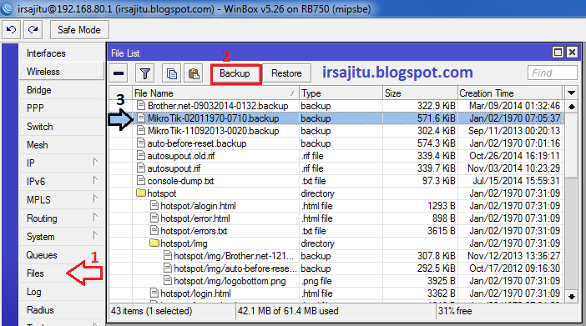Click scrollbar up arrow in File List

click(572, 107)
